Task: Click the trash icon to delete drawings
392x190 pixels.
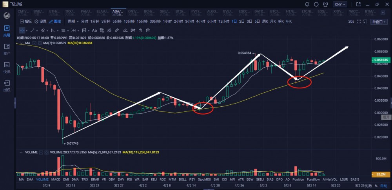Action: point(147,30)
